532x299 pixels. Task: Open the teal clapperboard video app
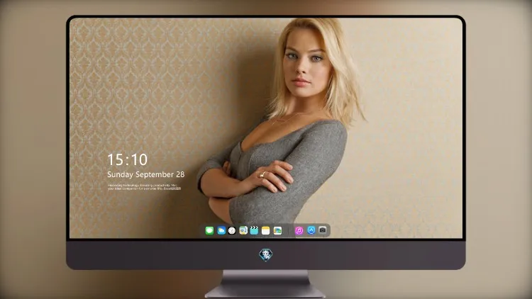[x=254, y=230]
